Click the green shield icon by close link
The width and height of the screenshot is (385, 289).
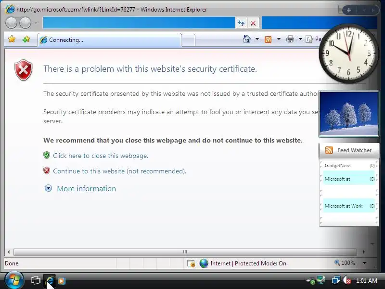pos(47,155)
